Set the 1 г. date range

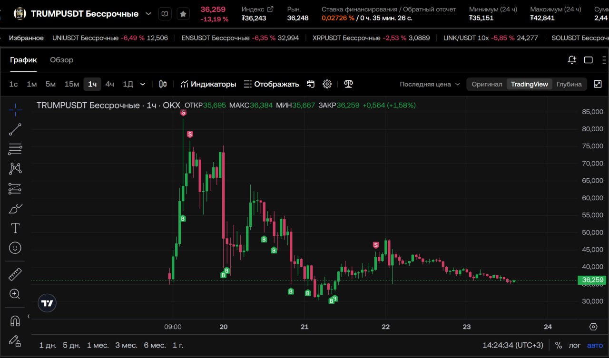click(178, 345)
